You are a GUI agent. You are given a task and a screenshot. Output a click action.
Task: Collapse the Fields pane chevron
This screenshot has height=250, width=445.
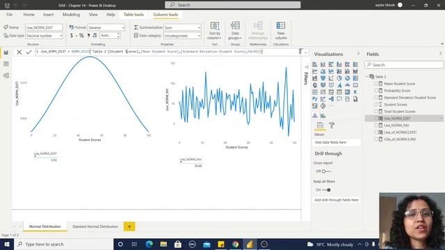pos(440,53)
